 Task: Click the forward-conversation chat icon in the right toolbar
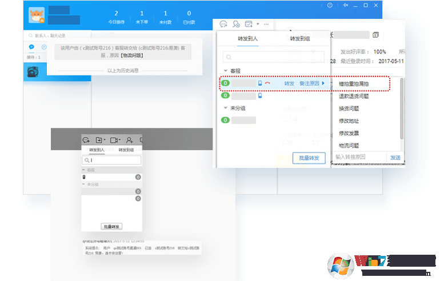coord(223,24)
